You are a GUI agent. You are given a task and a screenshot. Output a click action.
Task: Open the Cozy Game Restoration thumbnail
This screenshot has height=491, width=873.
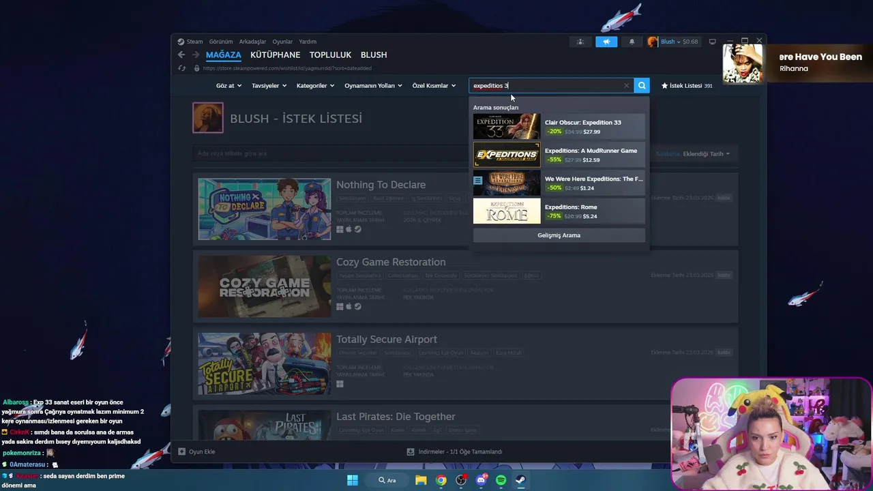[x=265, y=286]
